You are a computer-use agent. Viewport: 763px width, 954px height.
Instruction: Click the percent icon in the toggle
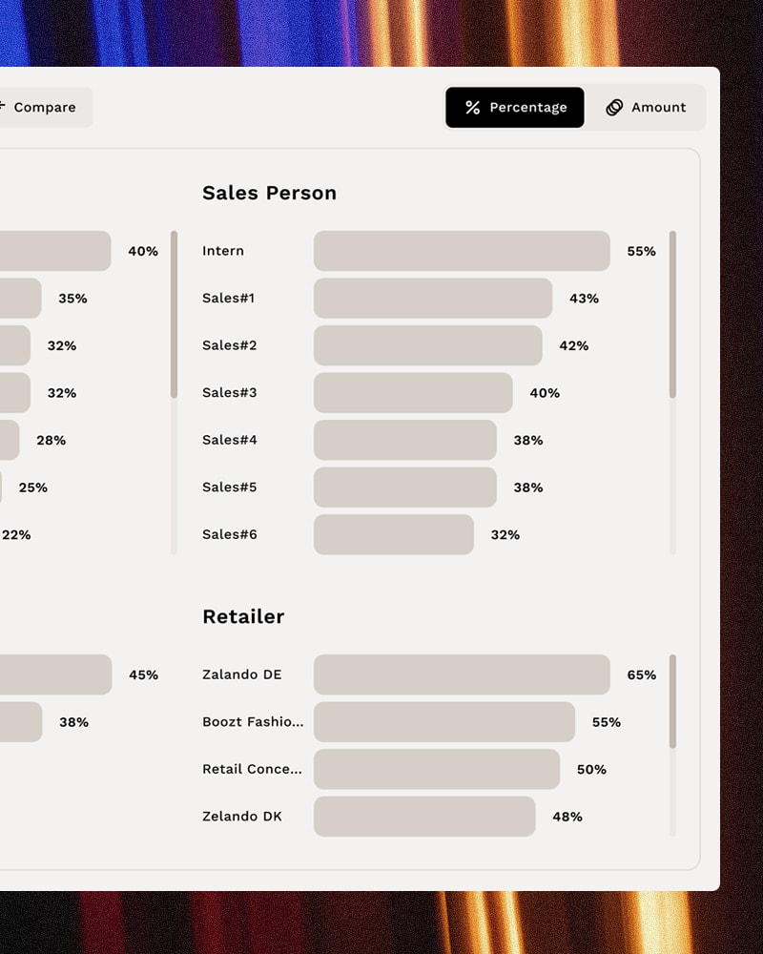[x=472, y=108]
